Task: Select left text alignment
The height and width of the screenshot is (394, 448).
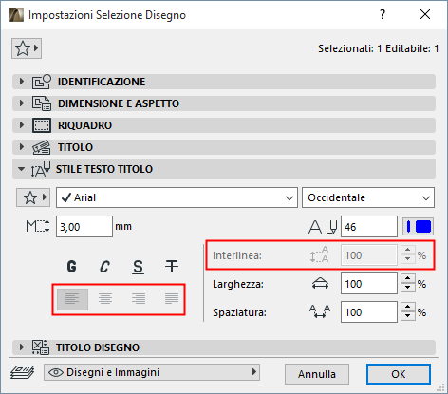Action: point(72,299)
